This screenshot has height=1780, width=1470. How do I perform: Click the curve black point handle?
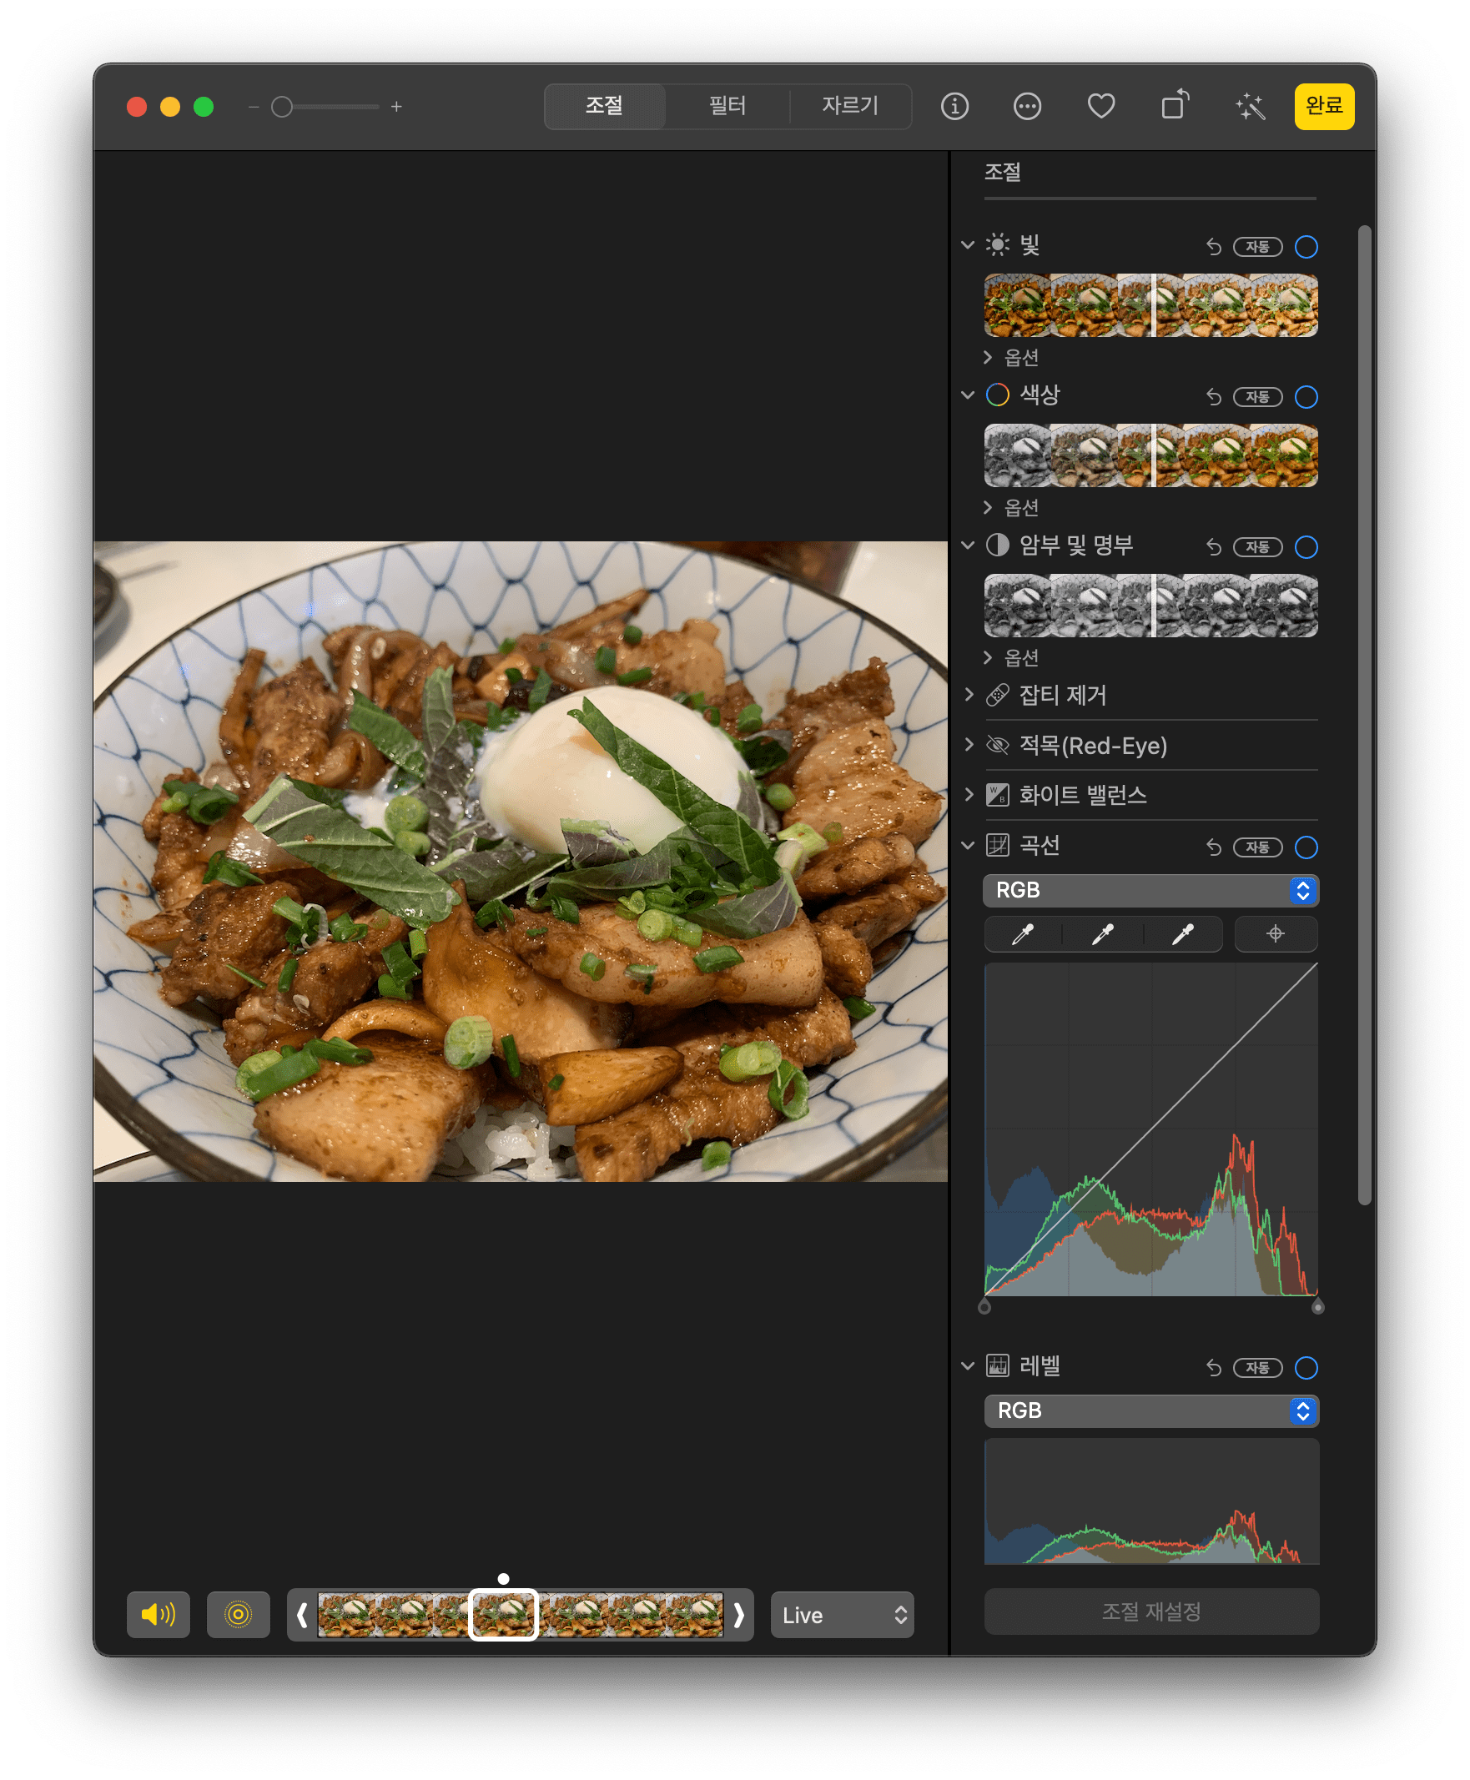pyautogui.click(x=984, y=1307)
